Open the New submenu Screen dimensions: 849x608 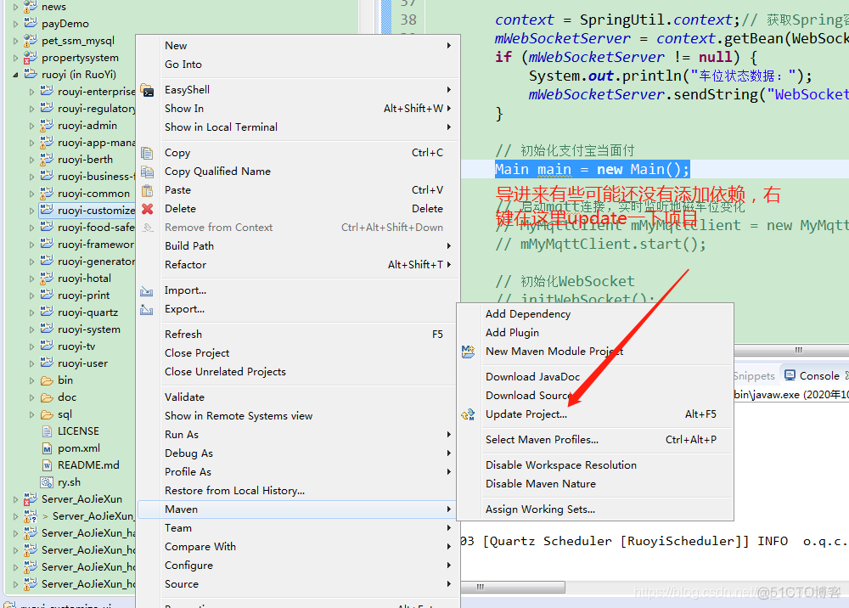[x=298, y=46]
